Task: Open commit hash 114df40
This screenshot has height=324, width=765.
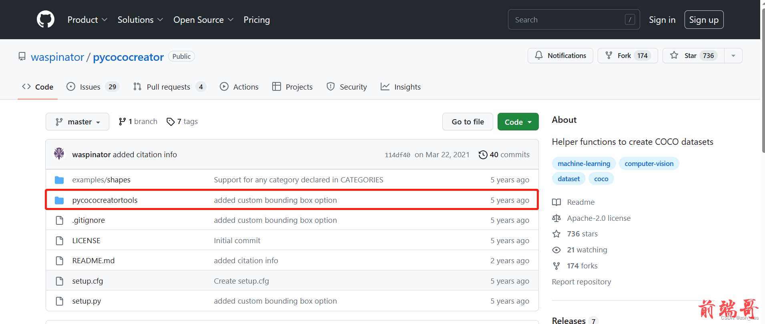Action: 397,155
